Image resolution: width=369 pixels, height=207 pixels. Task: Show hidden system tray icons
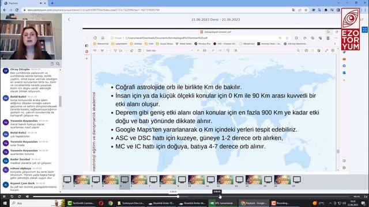[330, 203]
